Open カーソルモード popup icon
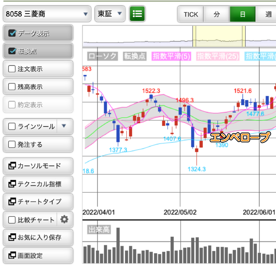Viewport: 276px width, 276px height. [12, 166]
